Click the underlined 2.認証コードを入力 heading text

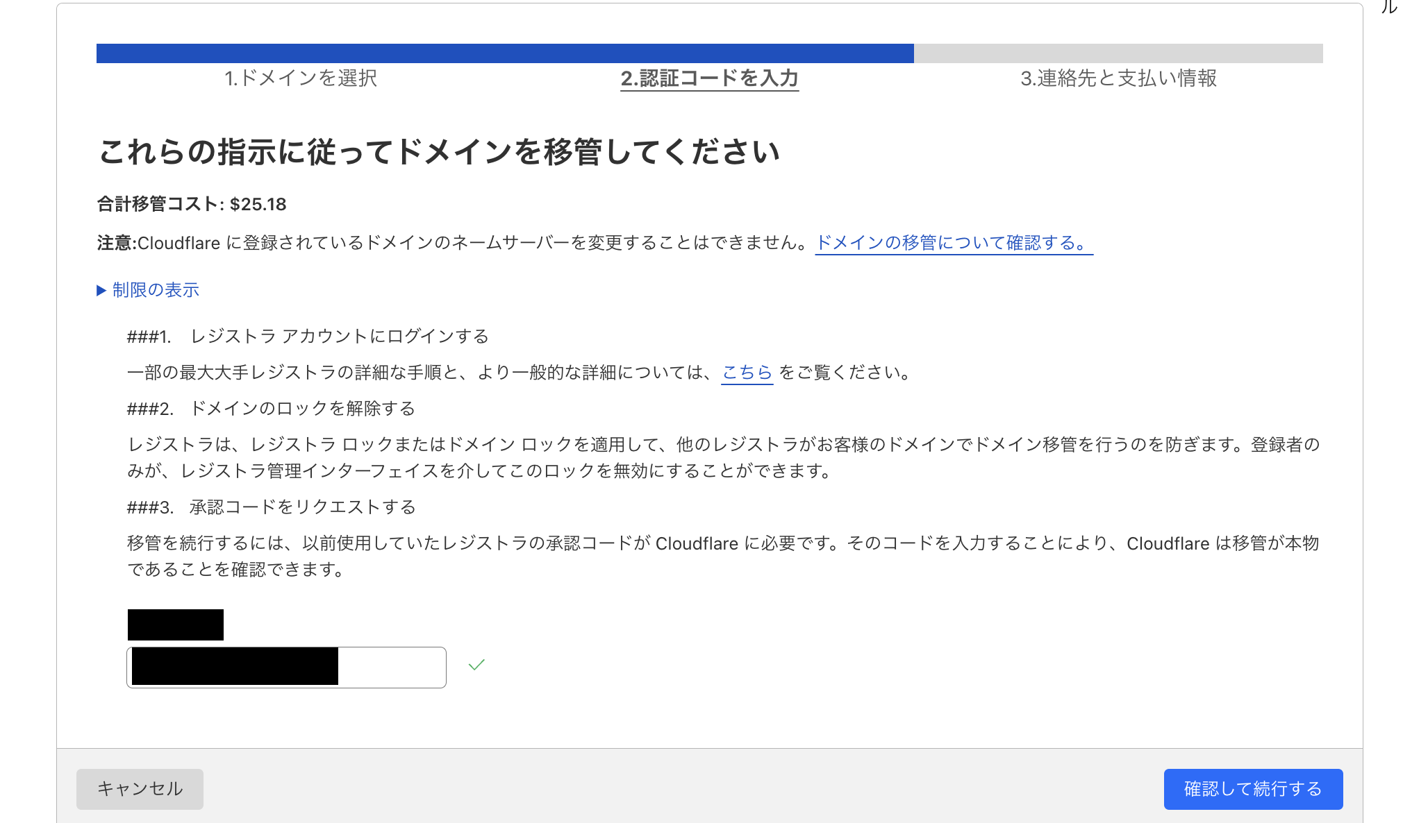[x=708, y=79]
